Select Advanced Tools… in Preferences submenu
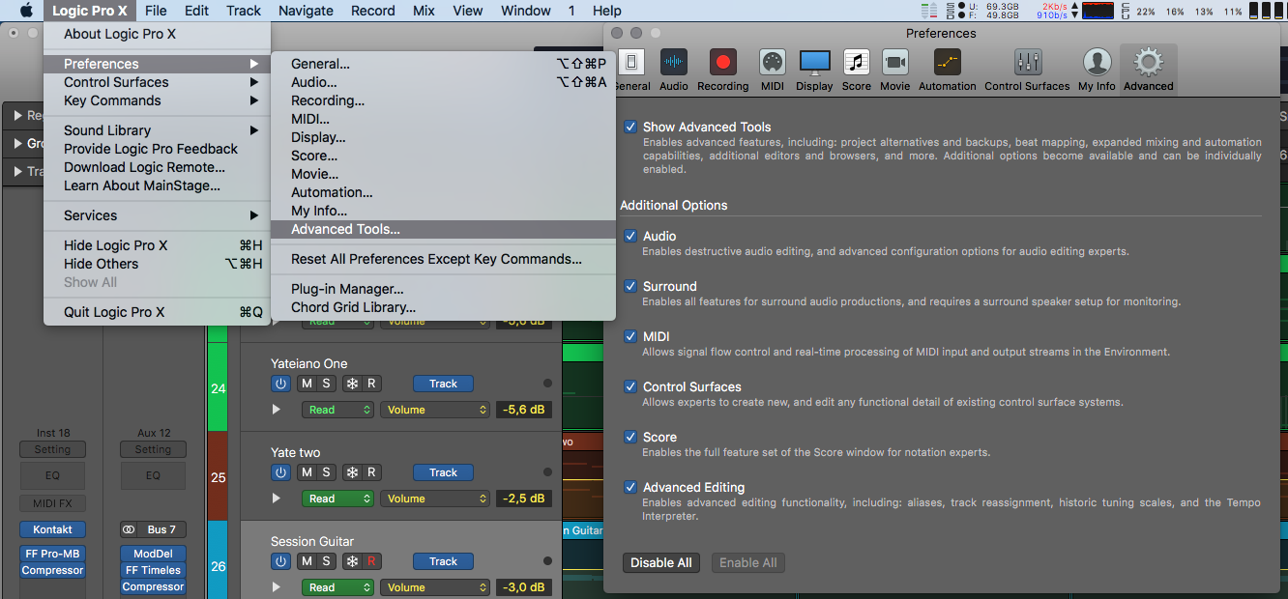This screenshot has height=599, width=1288. 443,229
